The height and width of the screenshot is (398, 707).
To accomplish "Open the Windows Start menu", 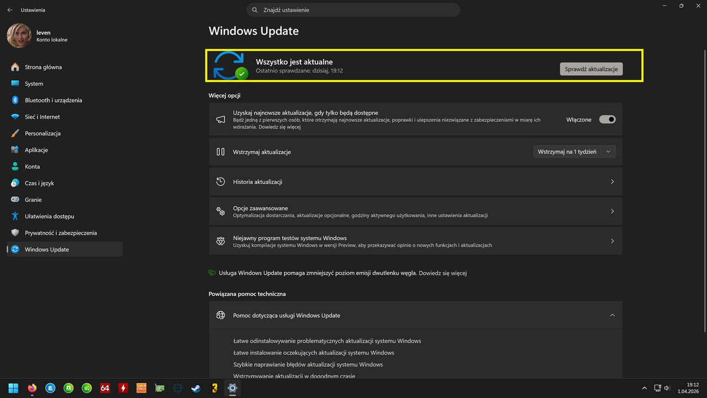I will coord(13,388).
